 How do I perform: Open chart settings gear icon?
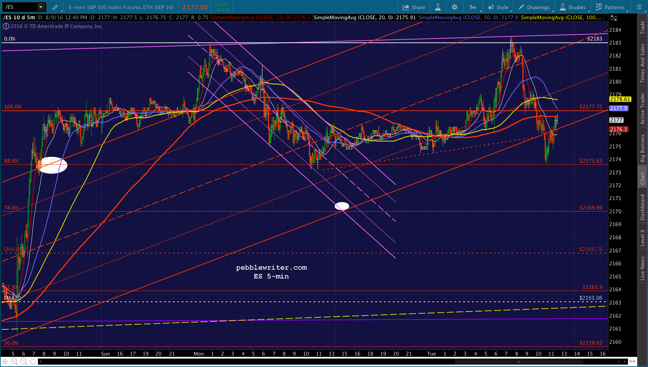454,7
